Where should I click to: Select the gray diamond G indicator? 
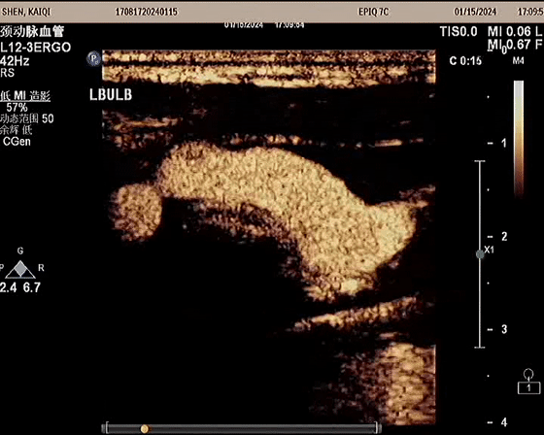[x=20, y=269]
